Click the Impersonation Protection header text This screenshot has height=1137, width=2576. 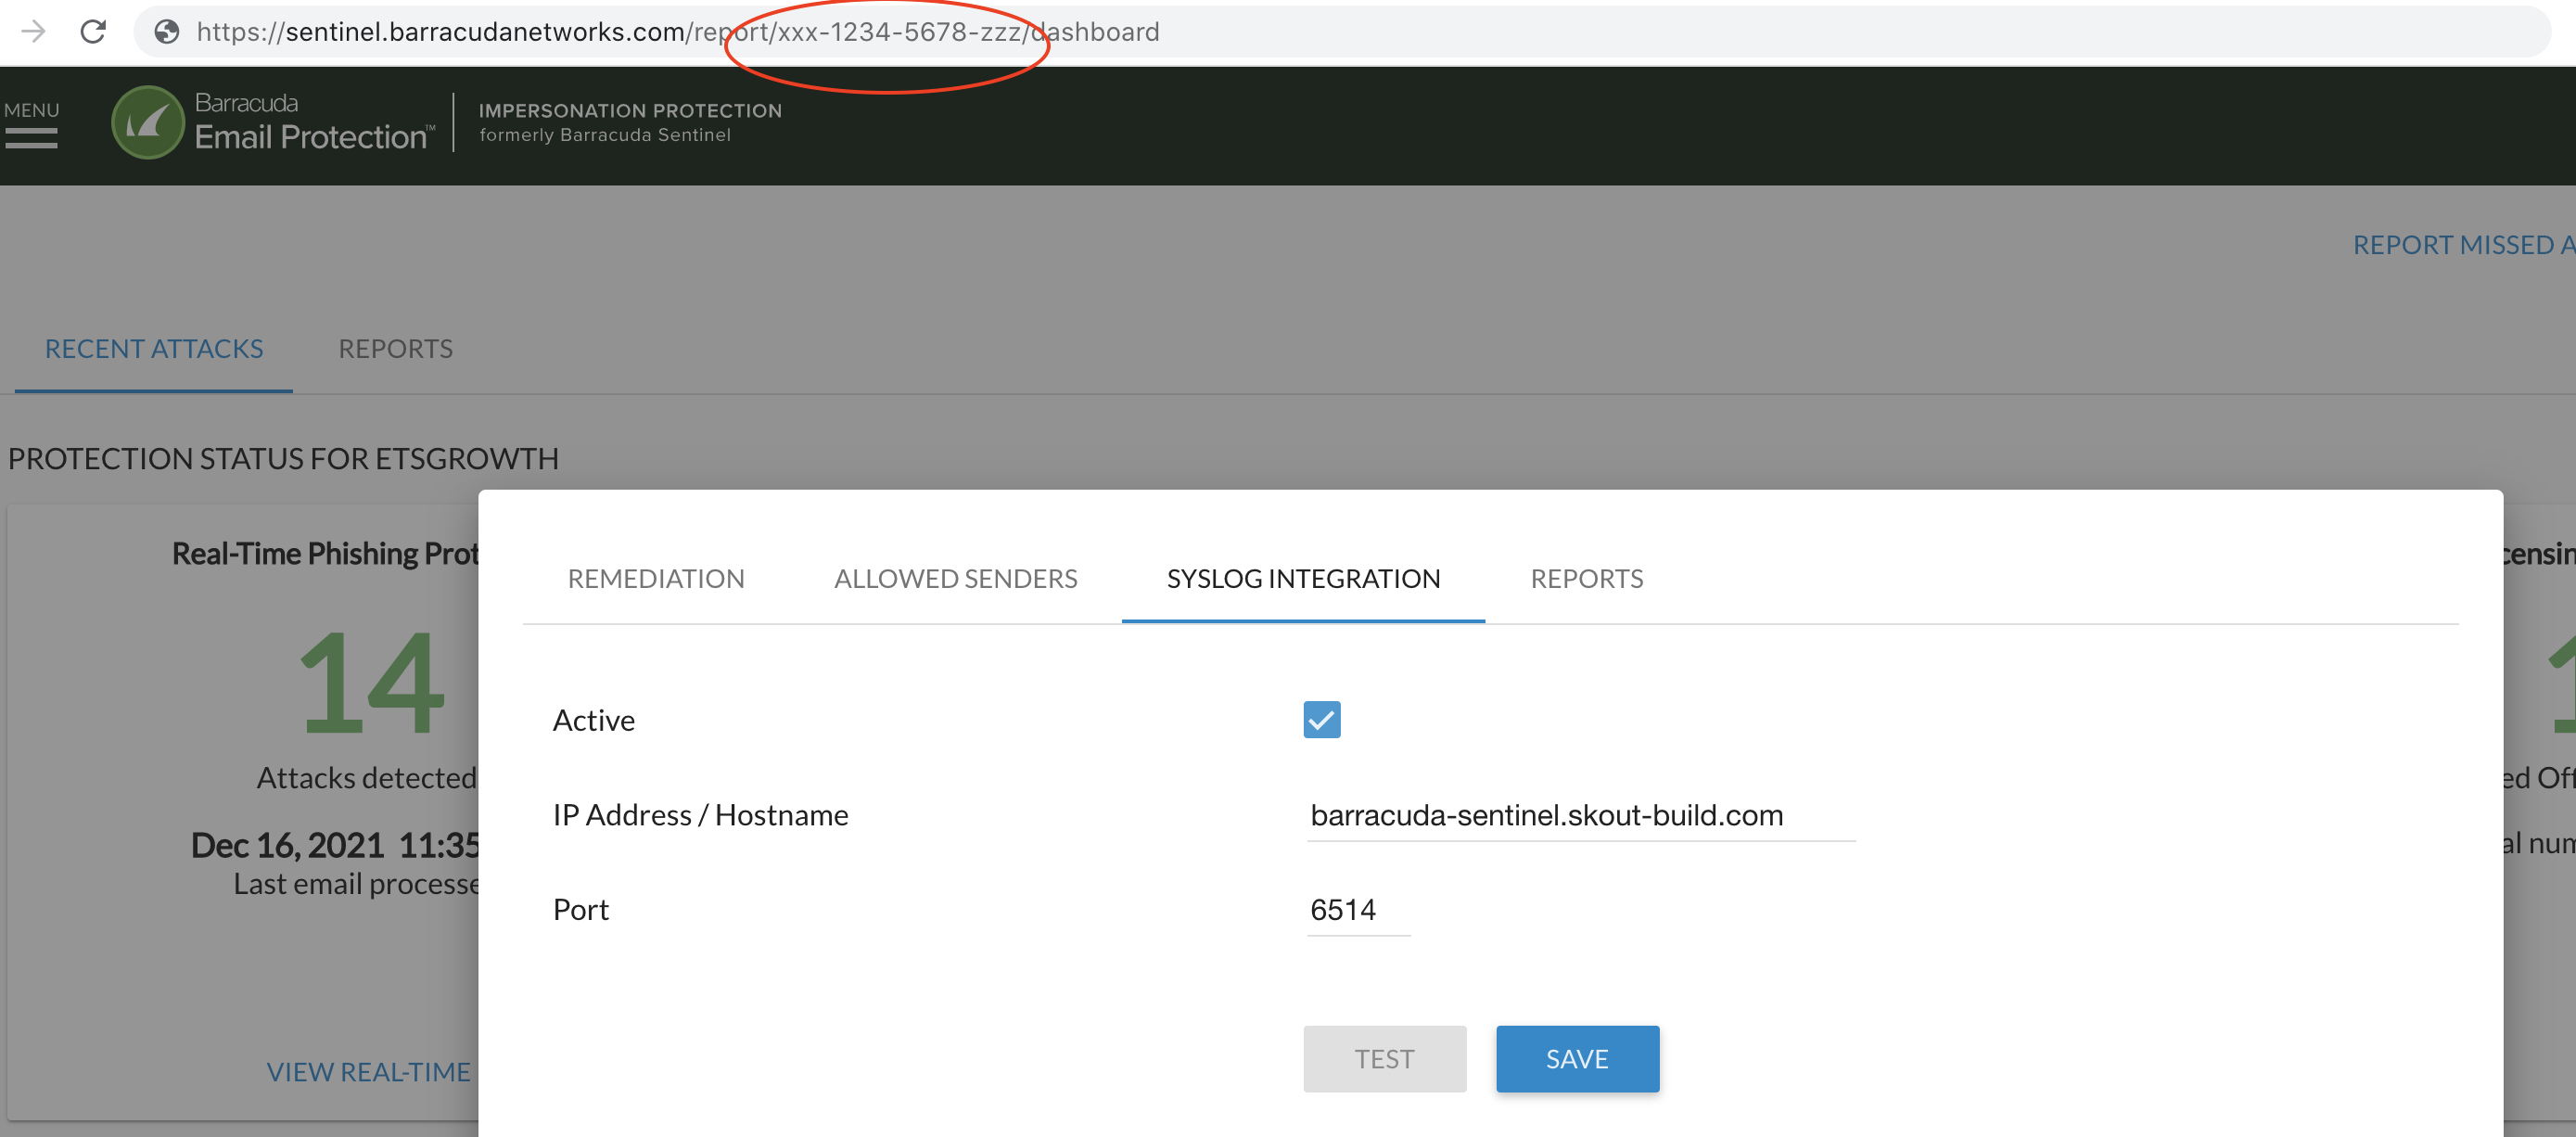coord(630,110)
